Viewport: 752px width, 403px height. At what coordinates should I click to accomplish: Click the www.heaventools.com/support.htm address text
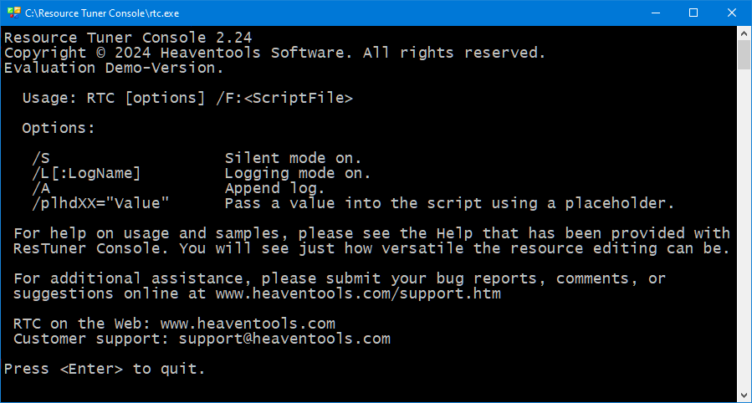[x=358, y=293]
